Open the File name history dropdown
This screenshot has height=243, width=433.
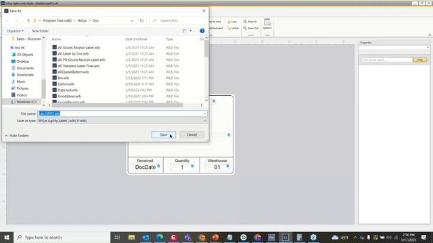(x=205, y=113)
